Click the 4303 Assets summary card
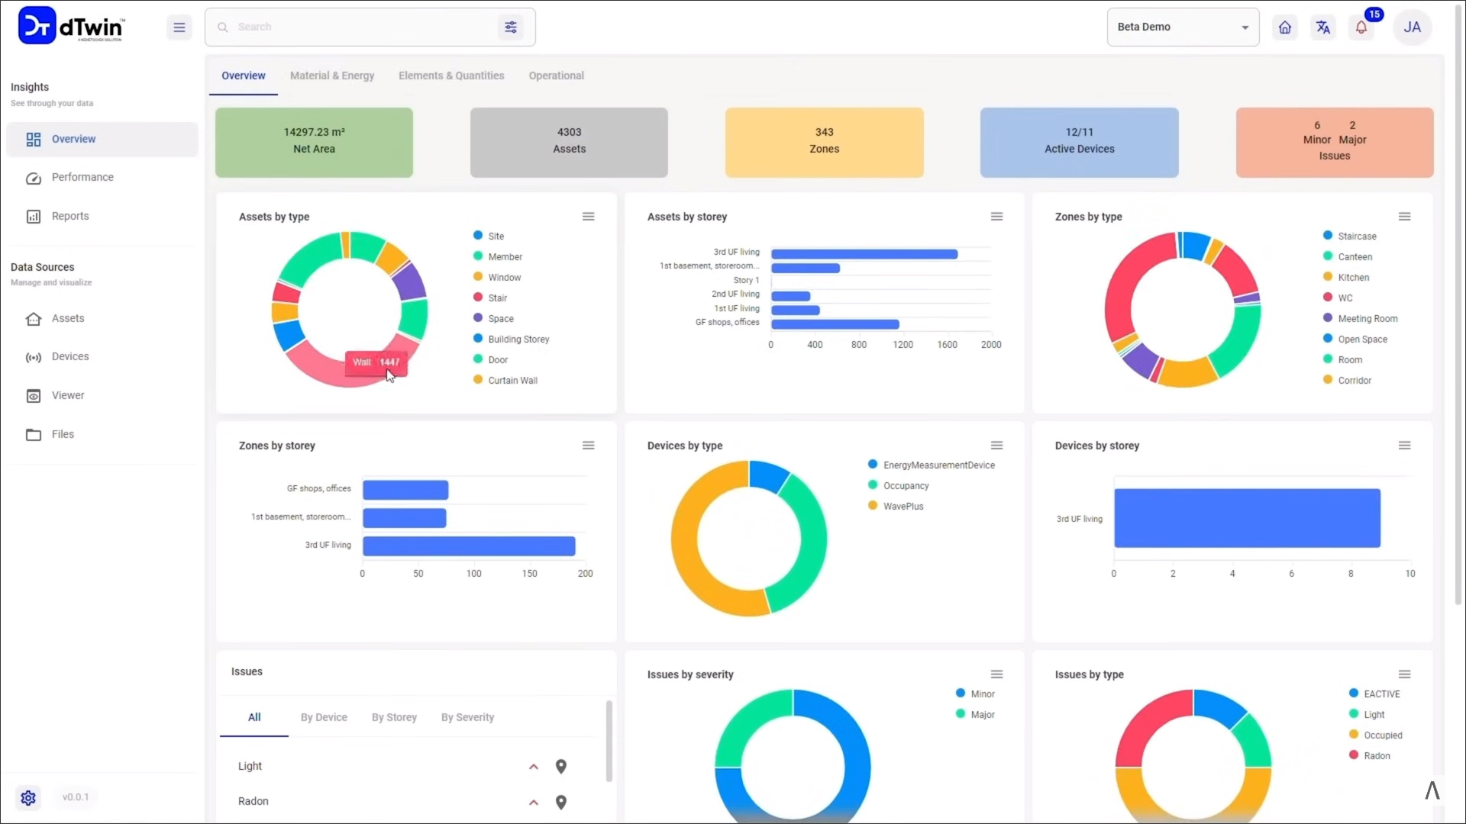 (569, 143)
